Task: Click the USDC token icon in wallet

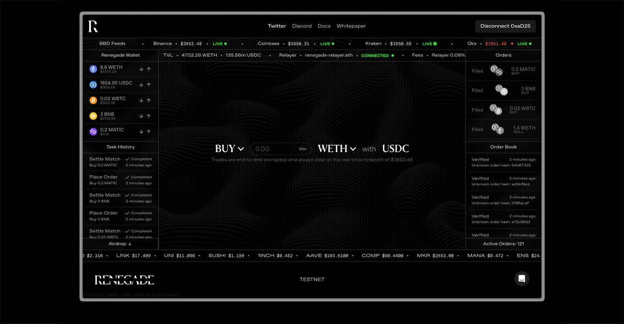Action: click(93, 85)
